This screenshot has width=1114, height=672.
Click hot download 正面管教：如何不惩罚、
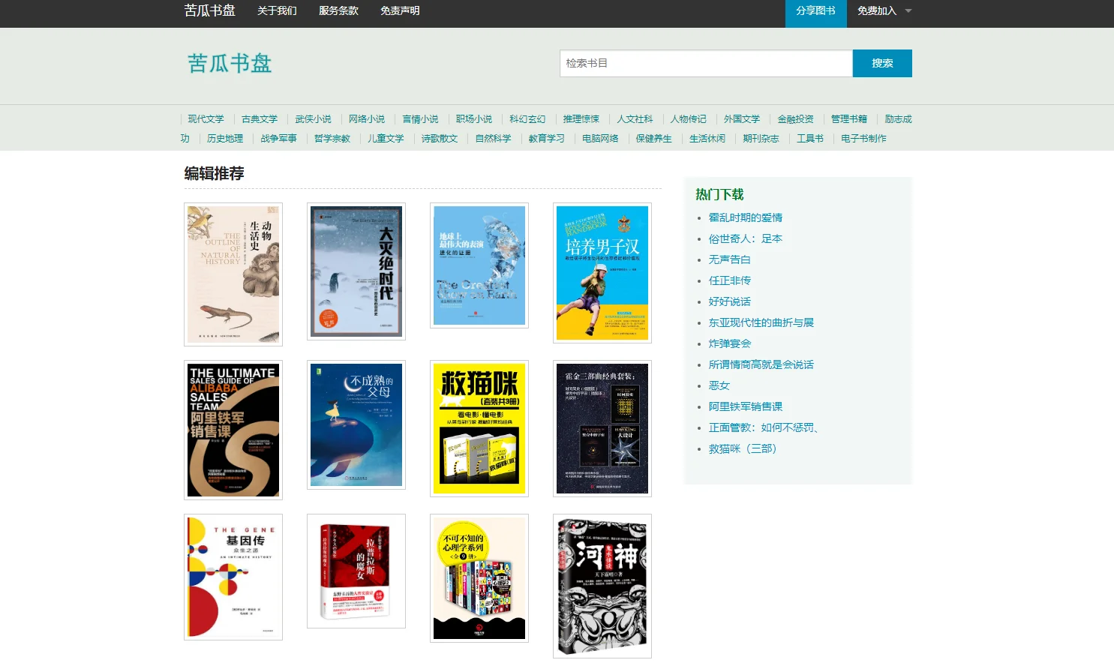click(x=764, y=427)
